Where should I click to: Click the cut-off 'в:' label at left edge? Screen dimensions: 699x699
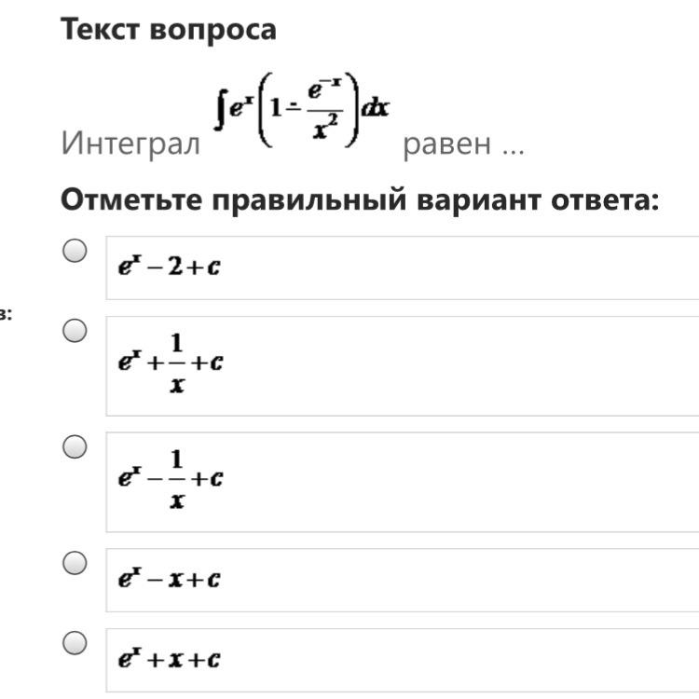click(6, 315)
